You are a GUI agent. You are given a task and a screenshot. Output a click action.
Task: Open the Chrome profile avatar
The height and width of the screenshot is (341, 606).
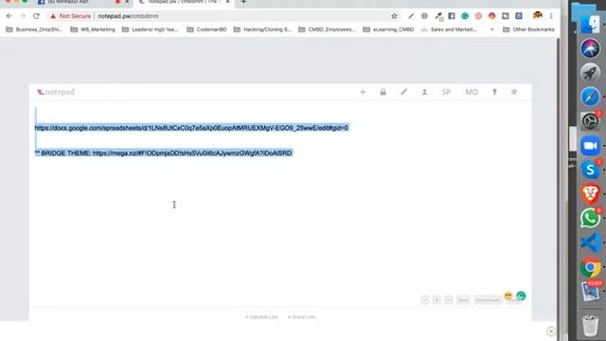click(537, 16)
